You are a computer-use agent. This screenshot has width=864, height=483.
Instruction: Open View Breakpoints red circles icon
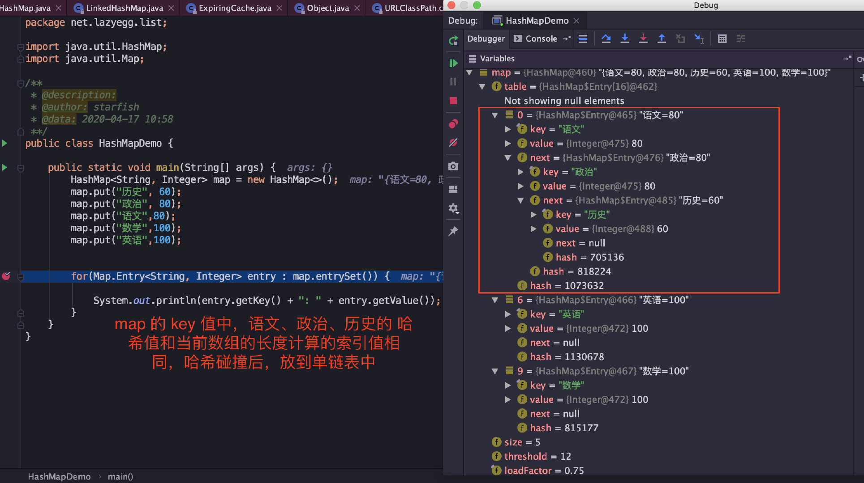coord(453,124)
